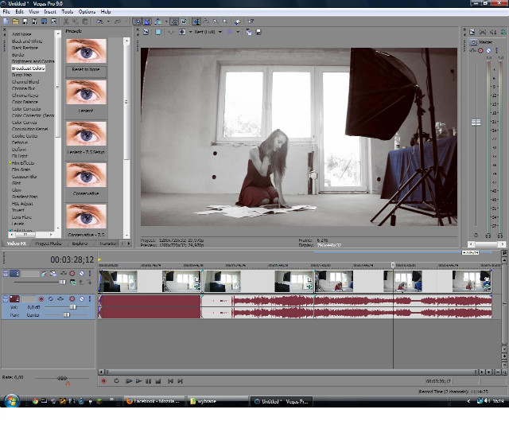Open the Options menu

point(87,12)
